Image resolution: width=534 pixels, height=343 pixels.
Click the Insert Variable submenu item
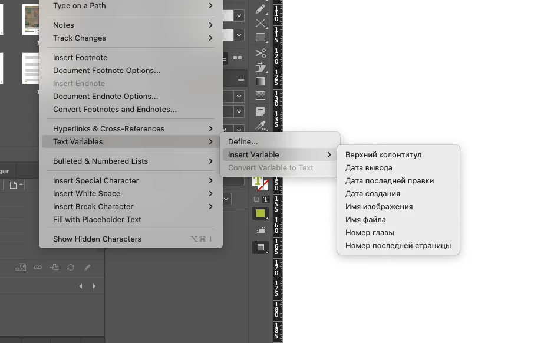[280, 154]
